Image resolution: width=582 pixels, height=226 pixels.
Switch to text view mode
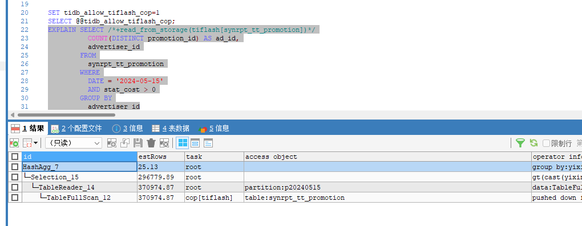pos(208,143)
